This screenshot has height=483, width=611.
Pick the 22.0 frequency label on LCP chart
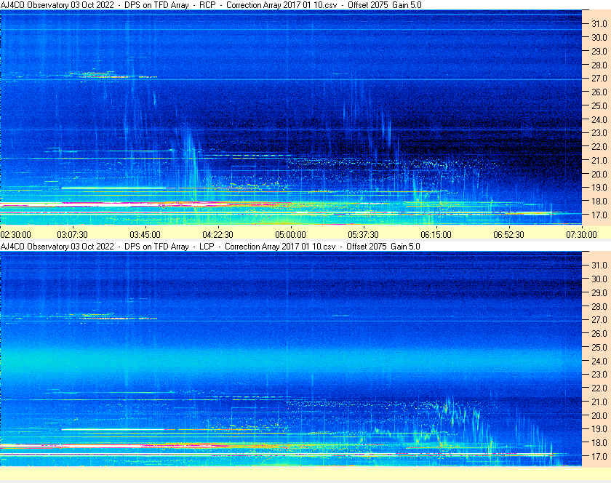coord(599,388)
